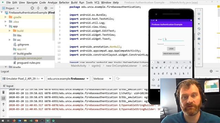The image size is (220, 123).
Task: Collapse all in Project panel
Action: click(38, 8)
